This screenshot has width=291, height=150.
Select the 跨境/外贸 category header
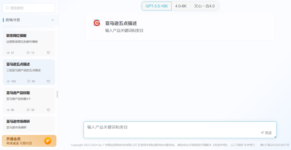click(29, 20)
